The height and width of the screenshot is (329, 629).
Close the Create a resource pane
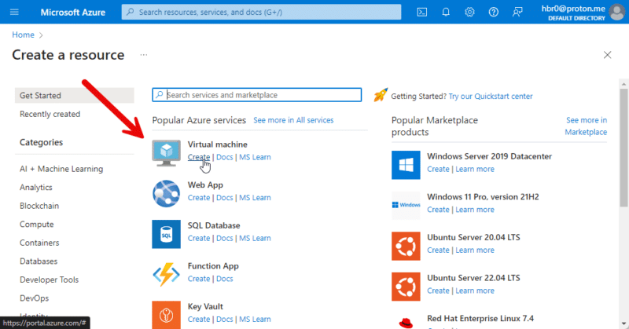tap(607, 55)
